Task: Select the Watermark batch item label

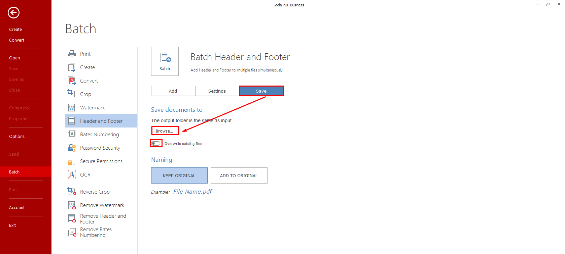Action: pos(93,108)
